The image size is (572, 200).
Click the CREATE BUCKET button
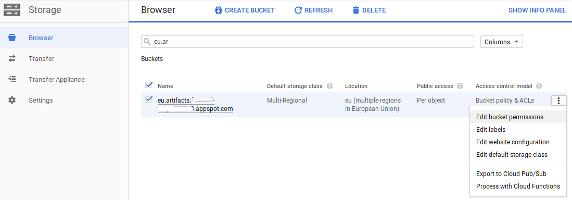click(245, 10)
